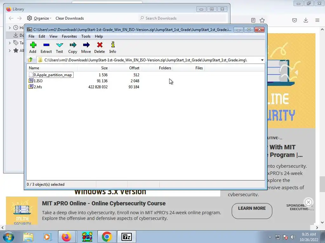This screenshot has width=325, height=243.
Task: Click the Extract toolbar icon
Action: [x=46, y=47]
